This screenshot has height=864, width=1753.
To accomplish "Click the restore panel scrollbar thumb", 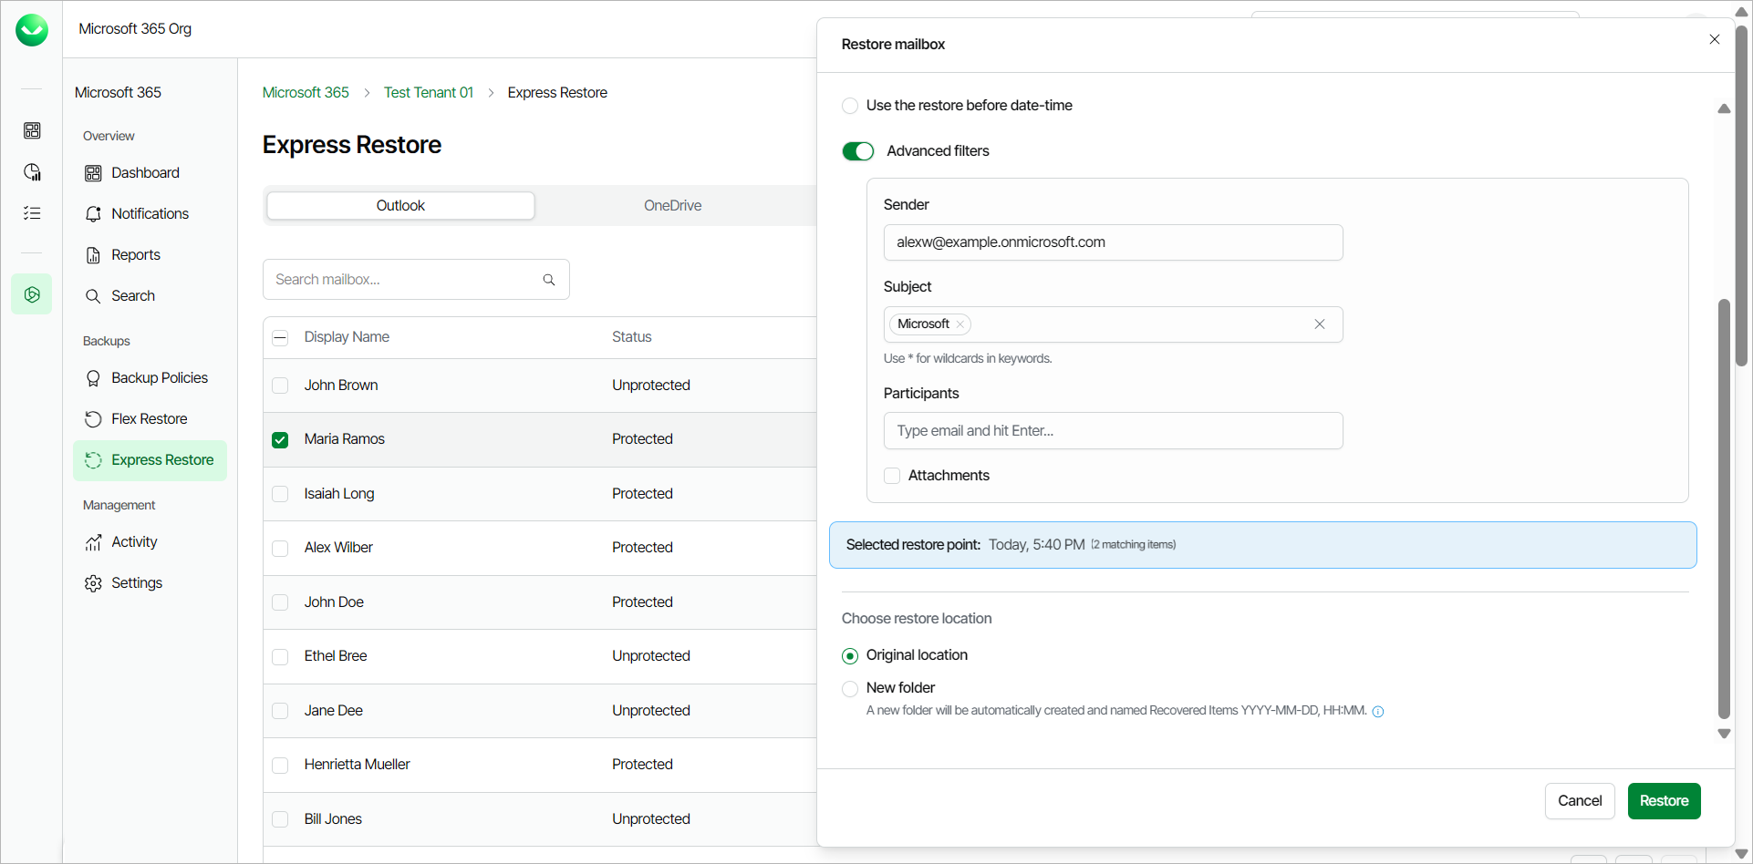I will [x=1724, y=509].
